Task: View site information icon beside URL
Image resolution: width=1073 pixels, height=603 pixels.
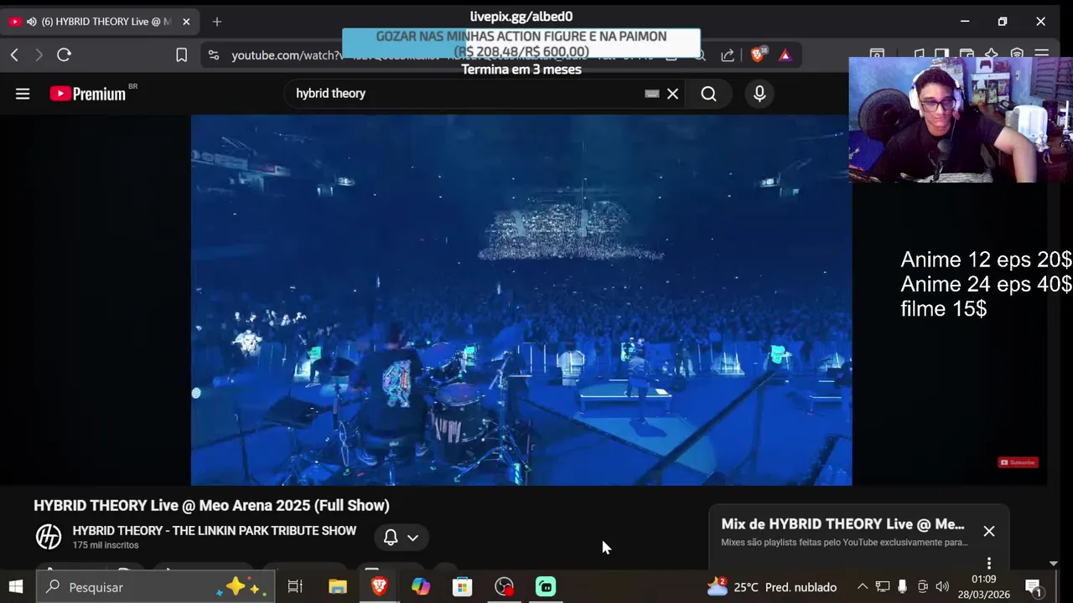Action: 214,55
